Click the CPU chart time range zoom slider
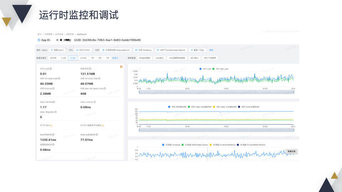This screenshot has width=342, height=192. [x=216, y=92]
